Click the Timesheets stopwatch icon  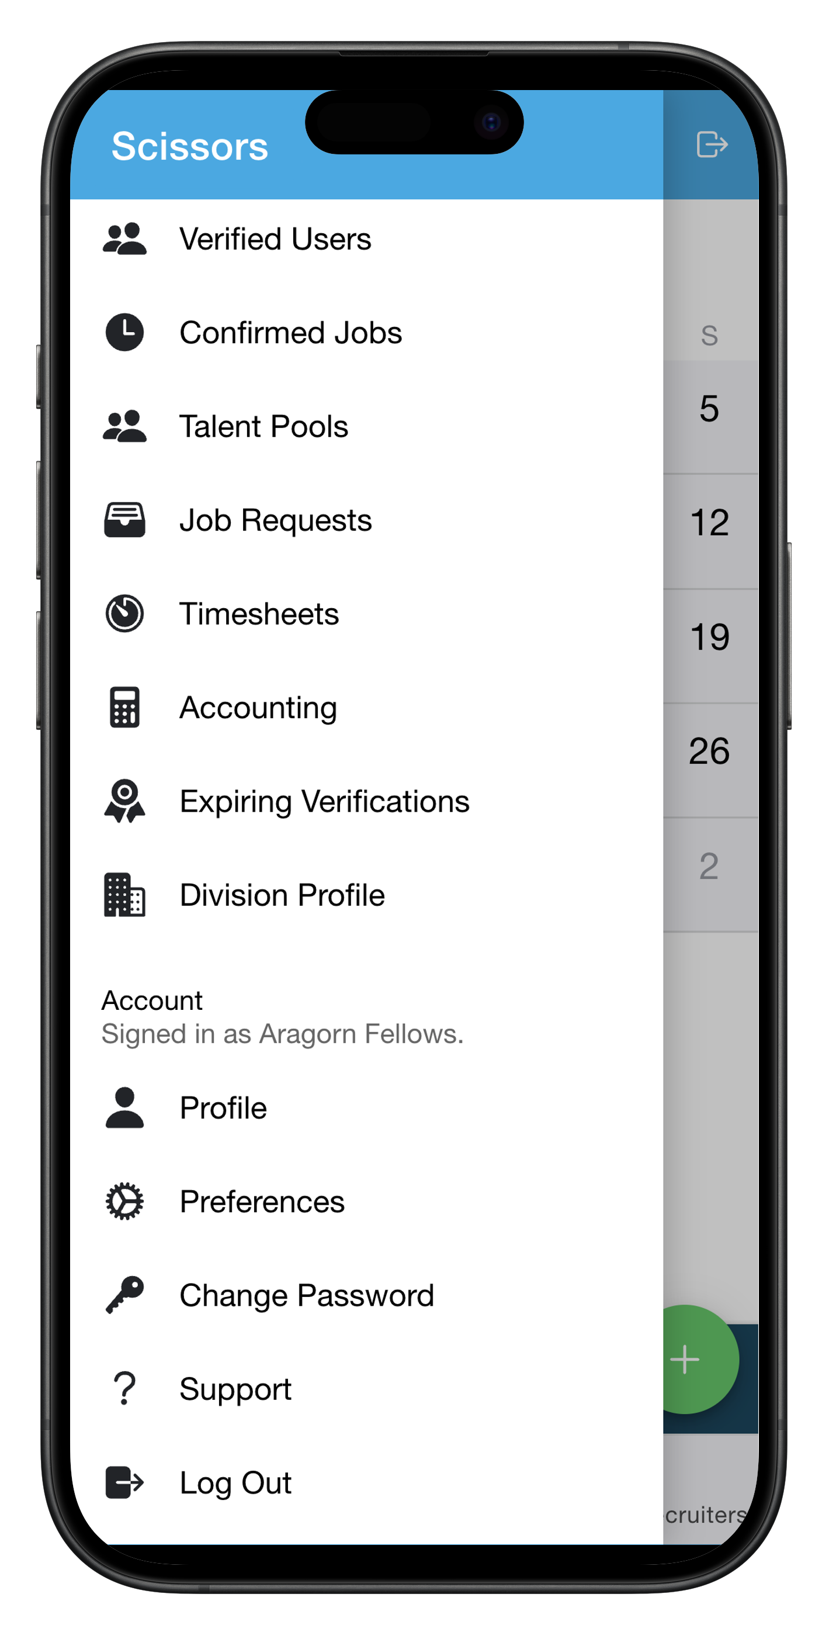click(124, 614)
